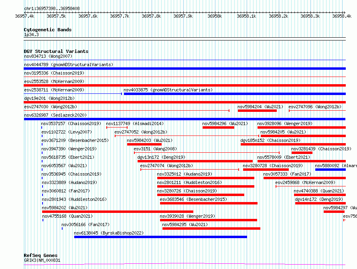Select variant esv1102722 (Levy2007)
The height and width of the screenshot is (269, 357).
click(x=67, y=132)
